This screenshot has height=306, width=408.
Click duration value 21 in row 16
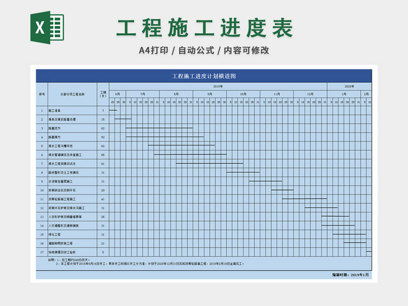(x=103, y=244)
